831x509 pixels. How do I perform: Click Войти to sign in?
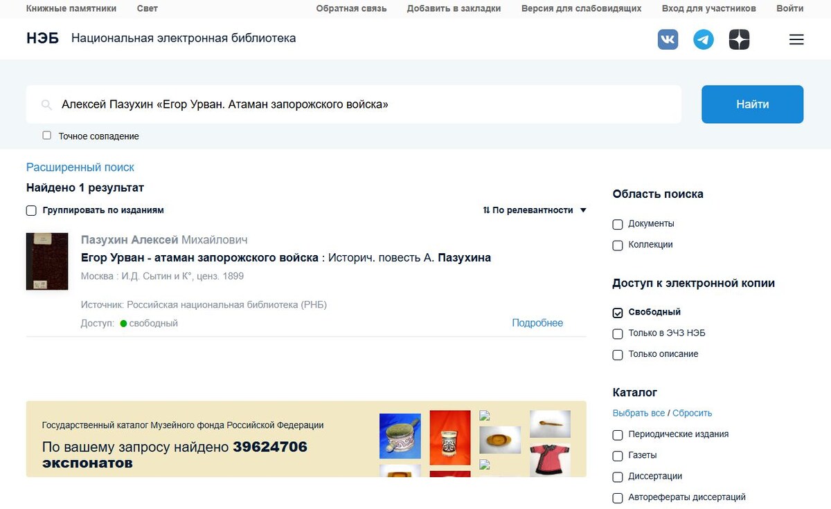[x=790, y=8]
